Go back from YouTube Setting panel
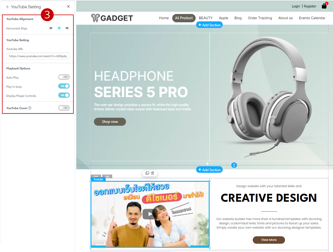The height and width of the screenshot is (252, 333). click(x=8, y=7)
